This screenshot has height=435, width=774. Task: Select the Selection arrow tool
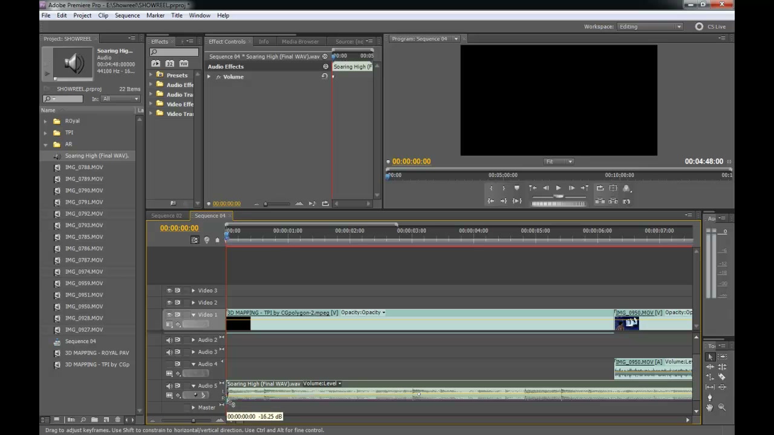click(711, 357)
